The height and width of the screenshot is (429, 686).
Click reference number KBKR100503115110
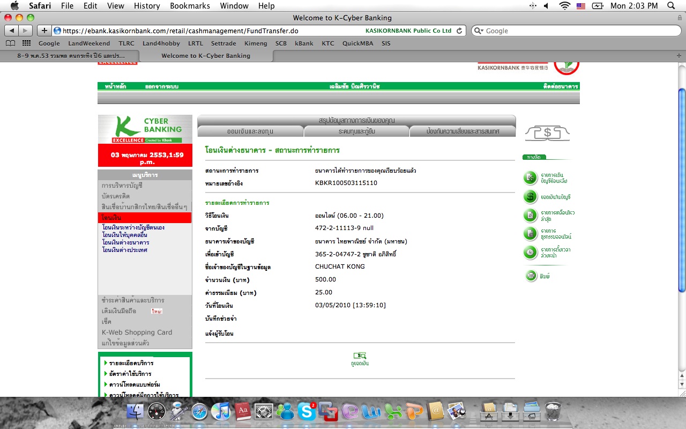[346, 183]
